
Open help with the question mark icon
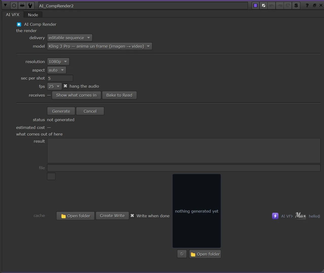307,5
